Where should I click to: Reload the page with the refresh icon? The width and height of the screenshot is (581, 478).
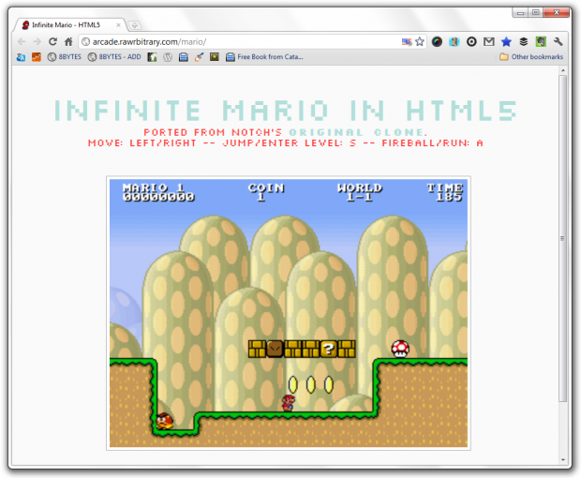pos(53,41)
